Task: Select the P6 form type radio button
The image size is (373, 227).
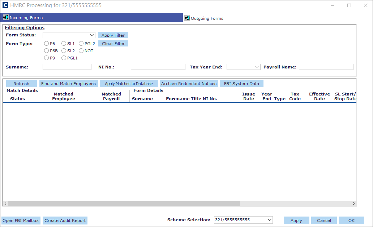Action: pos(46,44)
